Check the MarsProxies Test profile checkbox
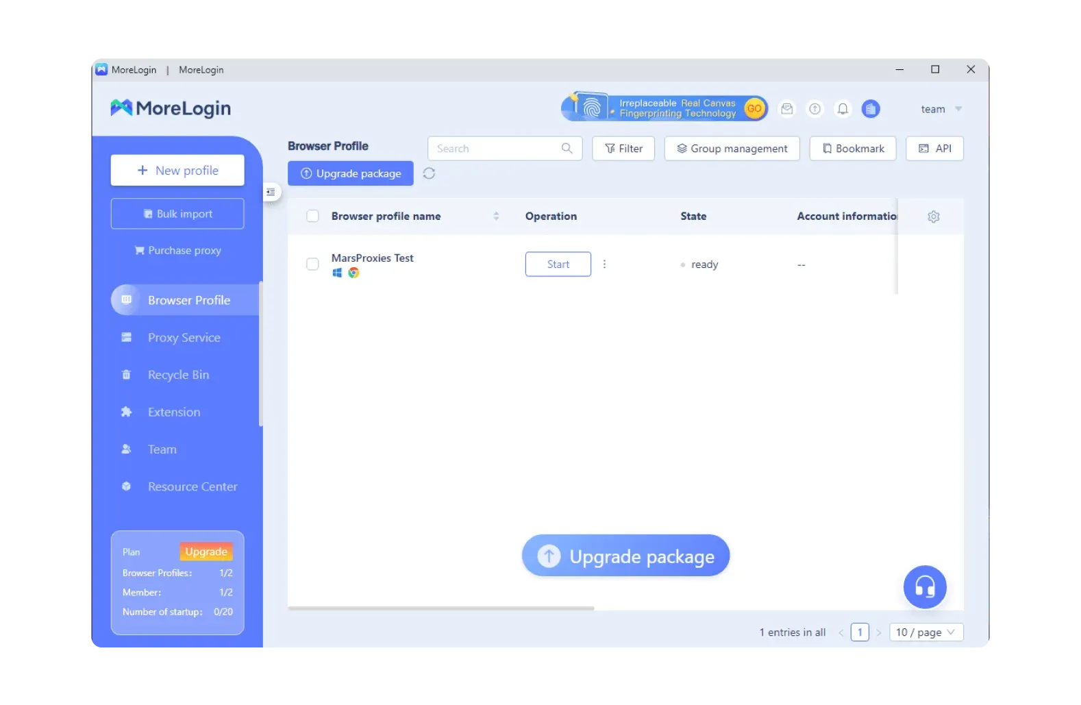This screenshot has width=1081, height=705. [x=312, y=264]
